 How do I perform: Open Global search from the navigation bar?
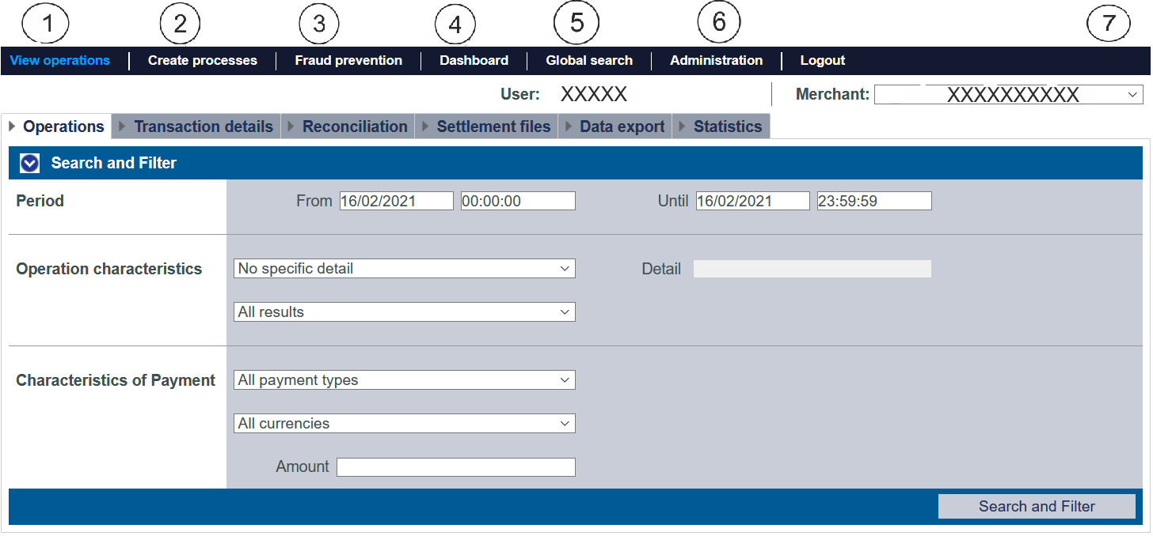tap(589, 61)
